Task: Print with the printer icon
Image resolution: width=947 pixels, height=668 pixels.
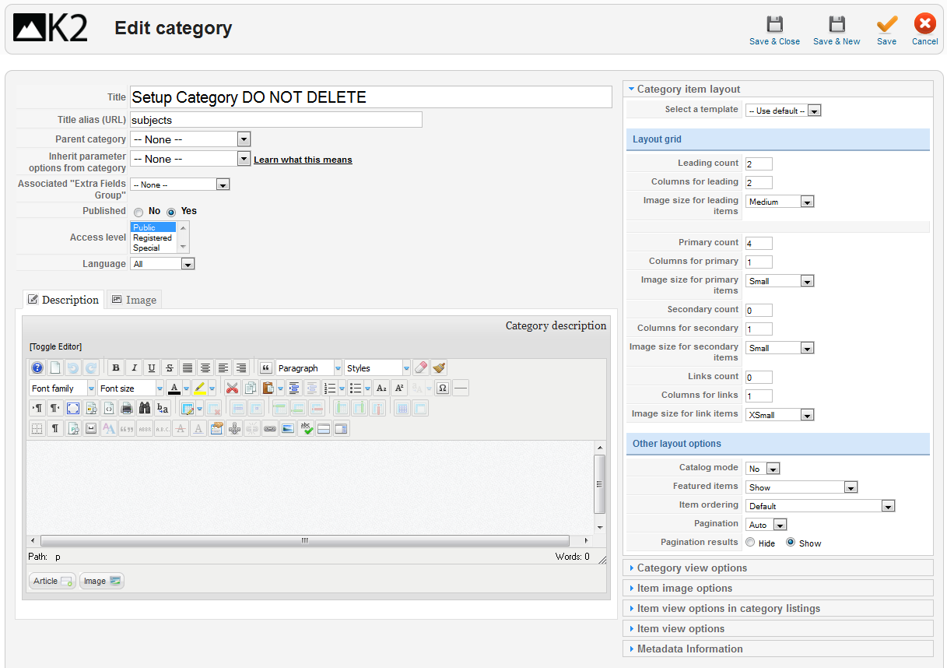Action: 127,408
